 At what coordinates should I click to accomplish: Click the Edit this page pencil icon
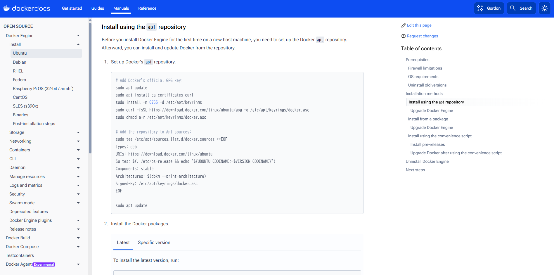coord(404,25)
